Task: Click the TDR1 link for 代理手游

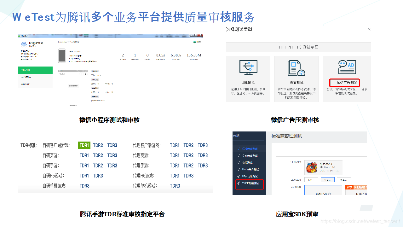Action: pyautogui.click(x=174, y=165)
